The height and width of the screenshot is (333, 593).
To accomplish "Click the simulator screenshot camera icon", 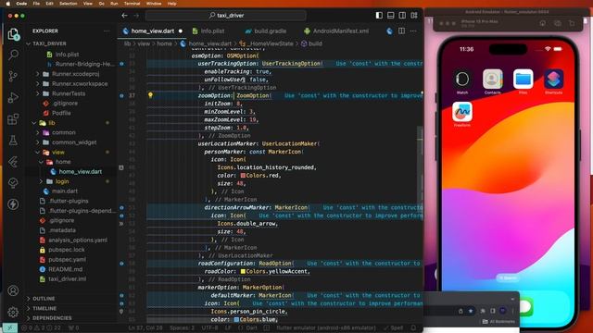I will (x=558, y=23).
